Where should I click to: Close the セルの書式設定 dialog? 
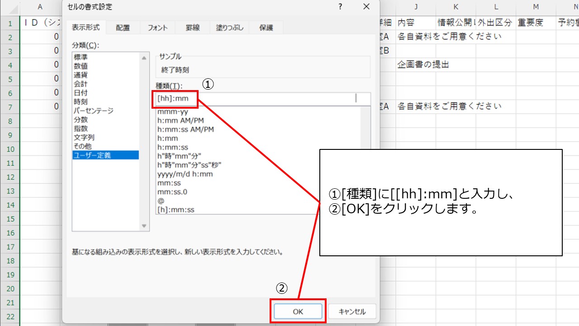(366, 6)
